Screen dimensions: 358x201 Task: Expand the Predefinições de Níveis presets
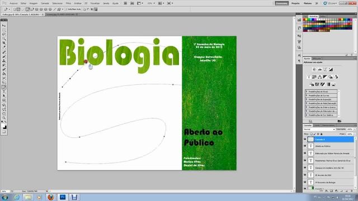tap(307, 92)
